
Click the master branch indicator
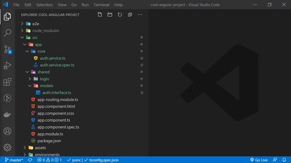point(14,160)
